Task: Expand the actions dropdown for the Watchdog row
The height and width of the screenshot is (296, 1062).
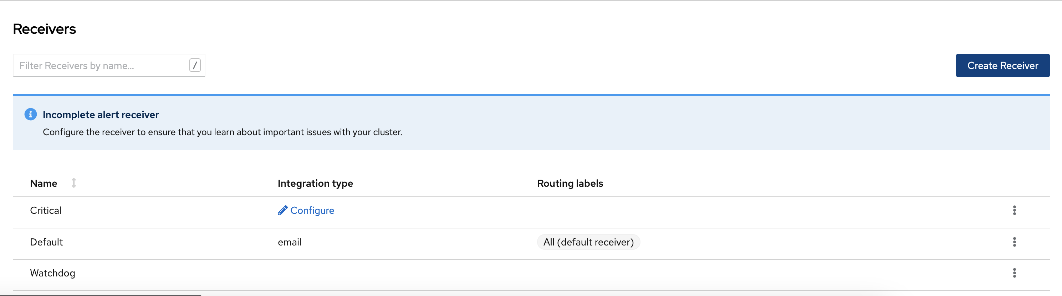Action: point(1015,273)
